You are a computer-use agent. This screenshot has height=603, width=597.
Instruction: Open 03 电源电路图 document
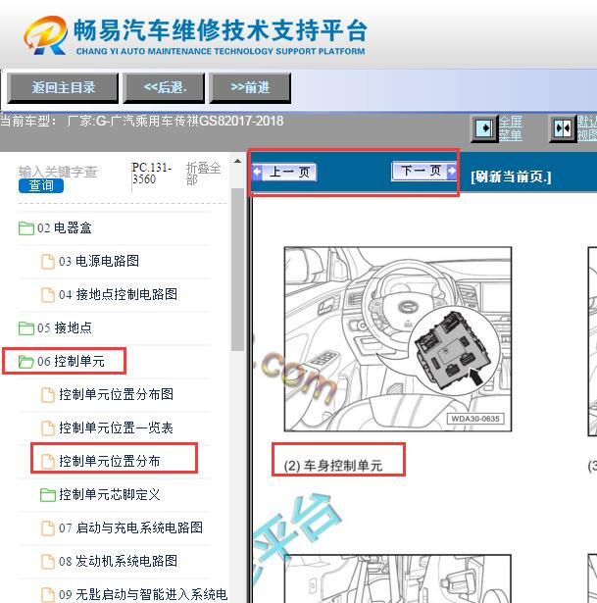(99, 261)
